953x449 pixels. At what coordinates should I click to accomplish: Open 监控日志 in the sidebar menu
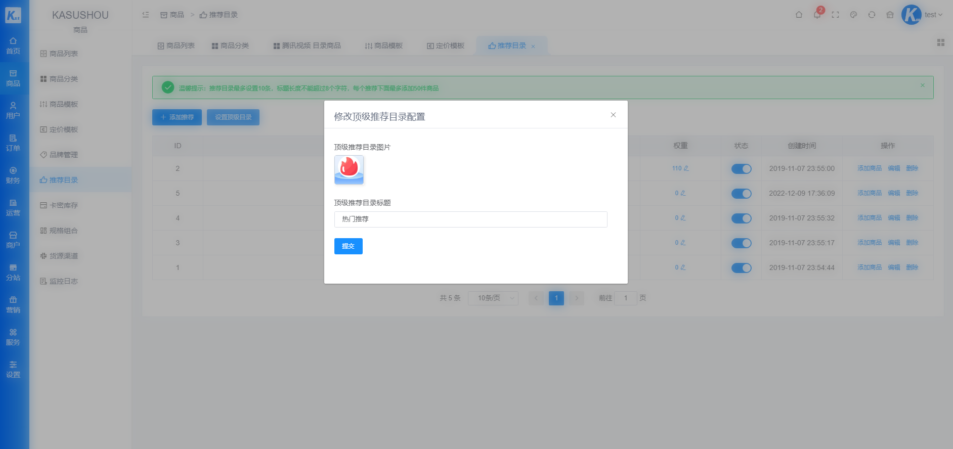[80, 281]
